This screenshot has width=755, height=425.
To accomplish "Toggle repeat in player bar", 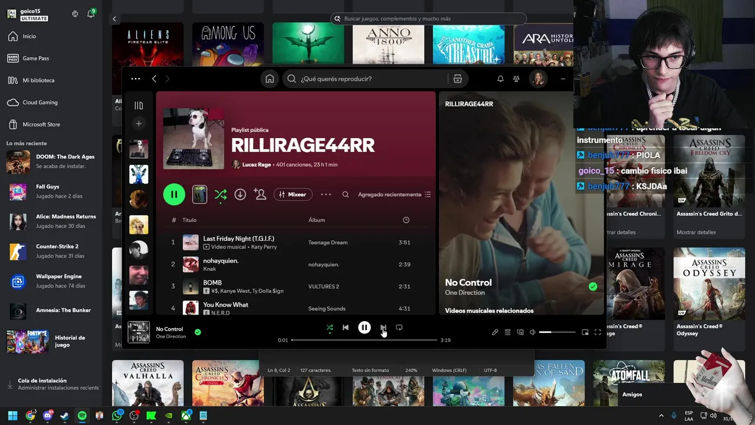I will (399, 328).
